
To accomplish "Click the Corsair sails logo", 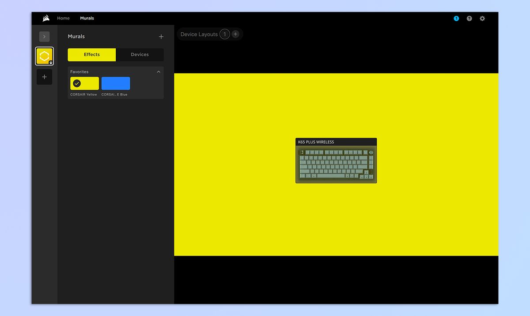I will point(46,19).
